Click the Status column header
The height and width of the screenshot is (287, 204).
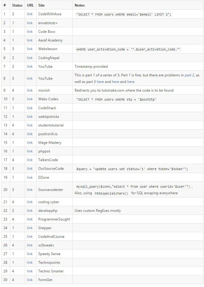coord(17,5)
